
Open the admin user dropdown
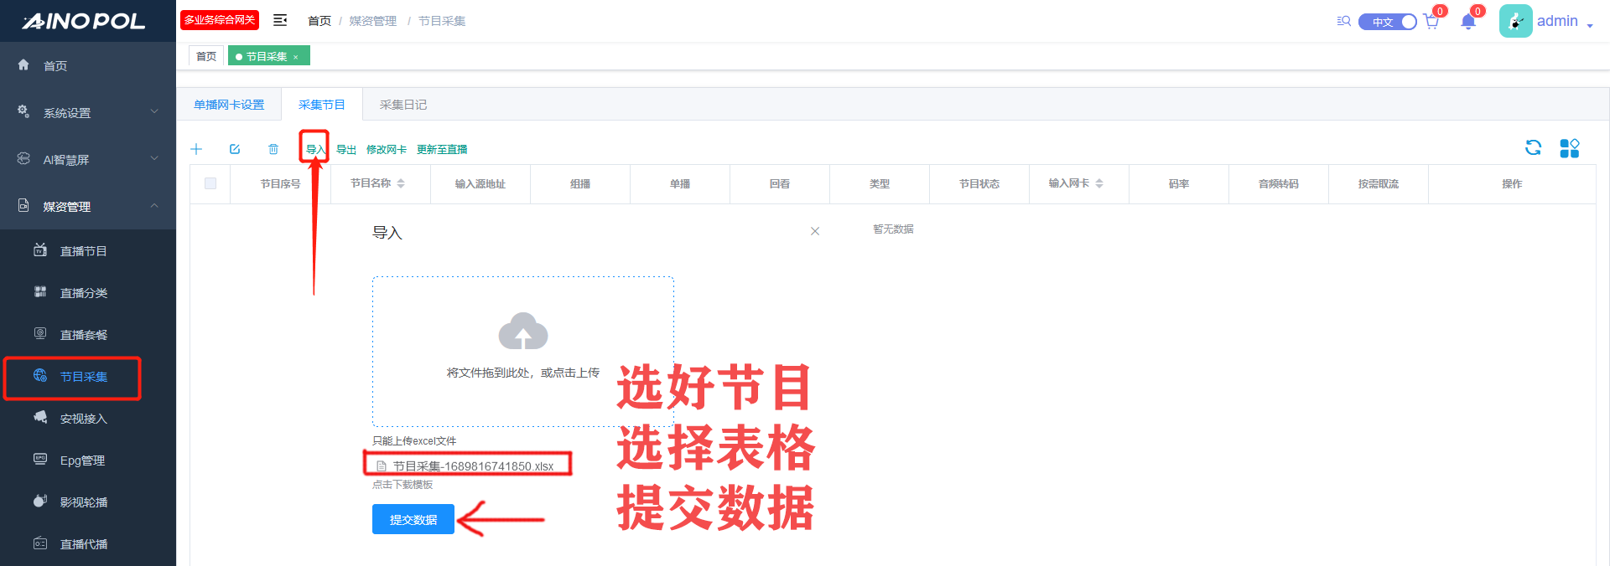(1564, 22)
